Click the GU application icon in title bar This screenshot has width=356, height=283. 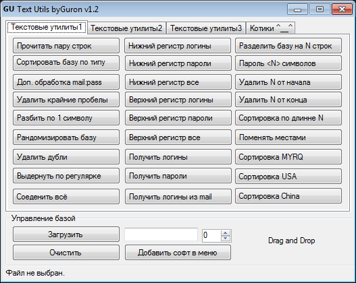tap(9, 9)
